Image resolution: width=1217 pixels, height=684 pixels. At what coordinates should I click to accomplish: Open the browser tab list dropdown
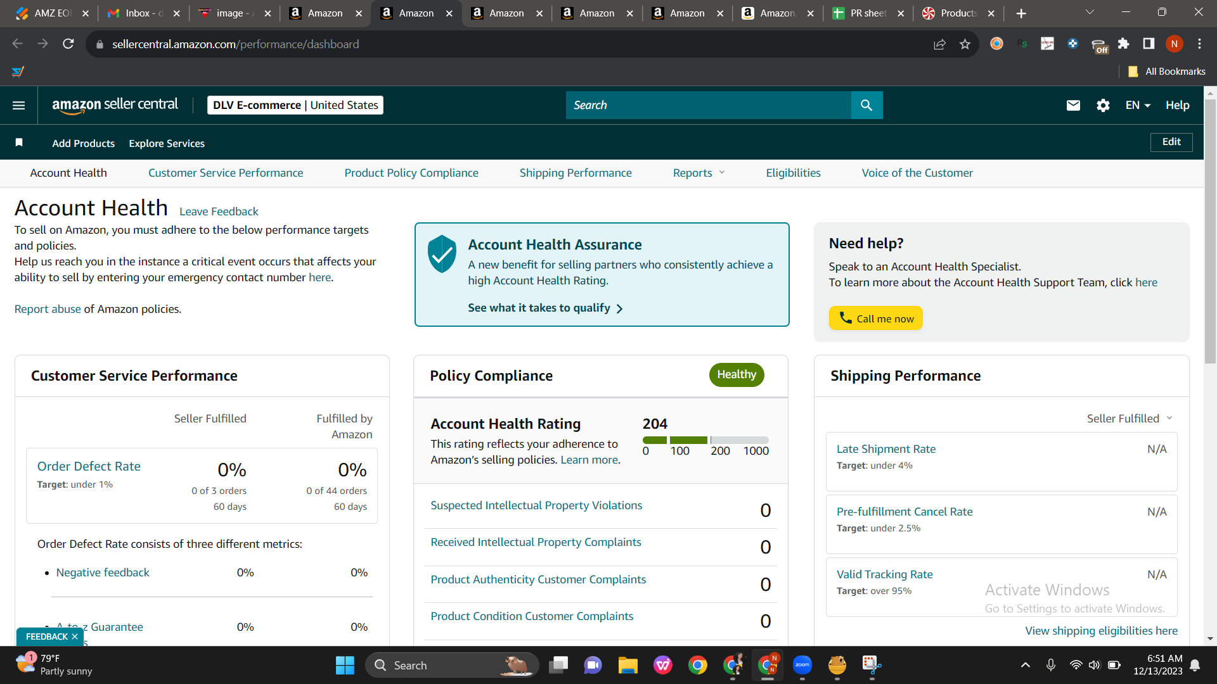pyautogui.click(x=1090, y=13)
